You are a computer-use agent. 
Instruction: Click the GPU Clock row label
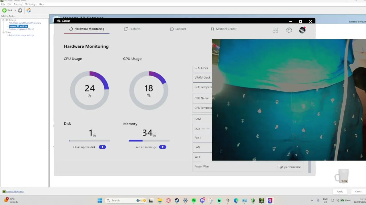(201, 68)
